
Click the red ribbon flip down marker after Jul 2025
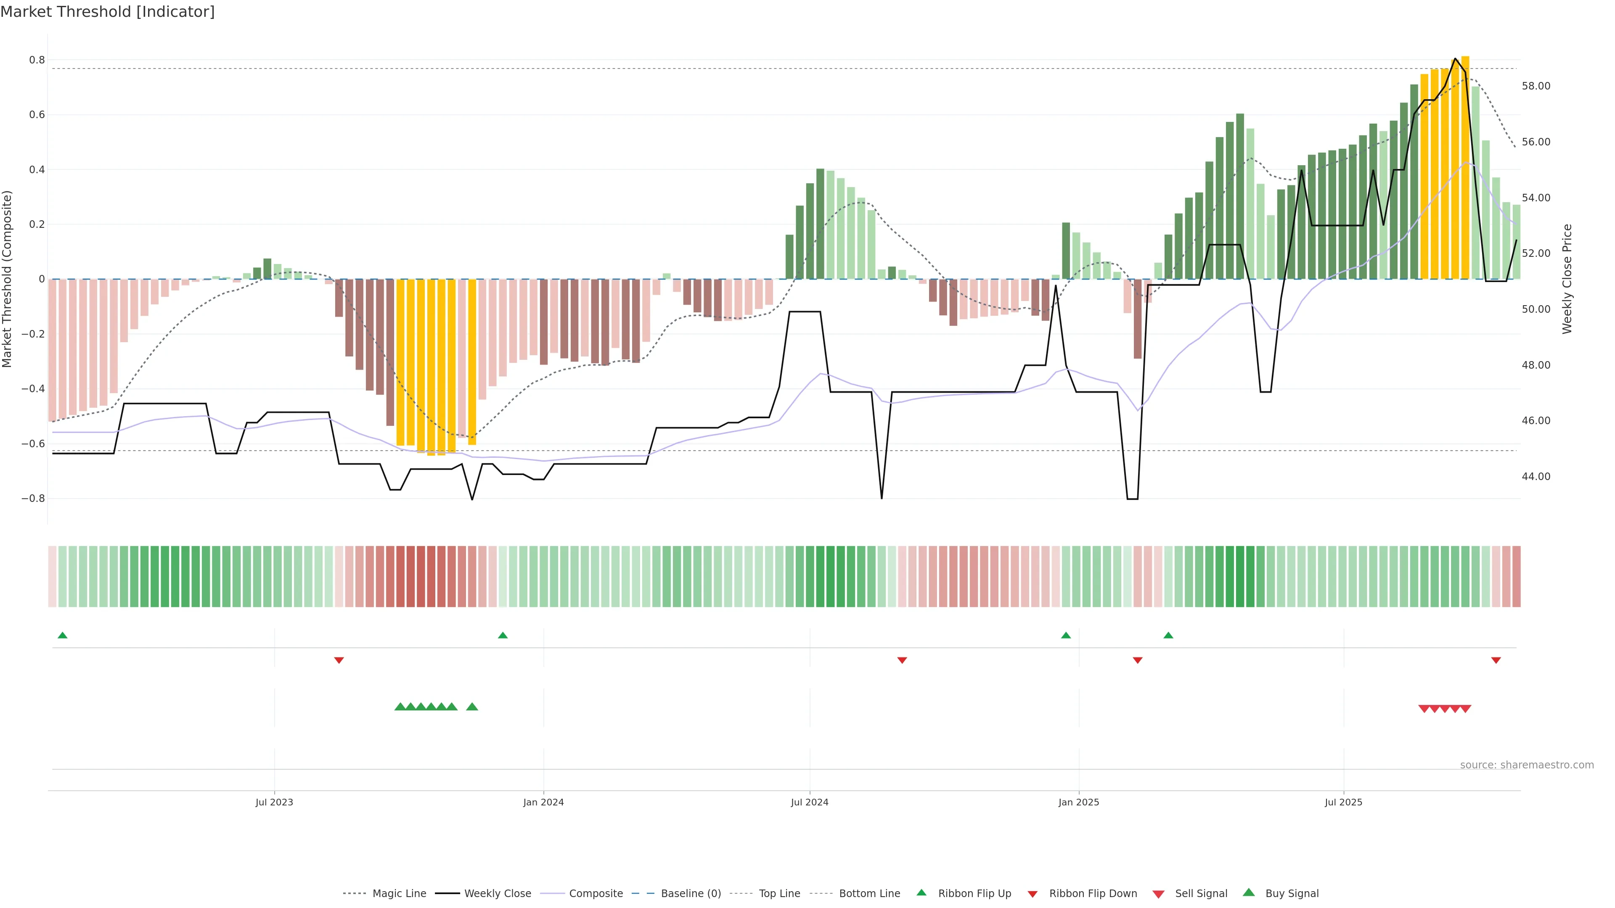(x=1496, y=660)
